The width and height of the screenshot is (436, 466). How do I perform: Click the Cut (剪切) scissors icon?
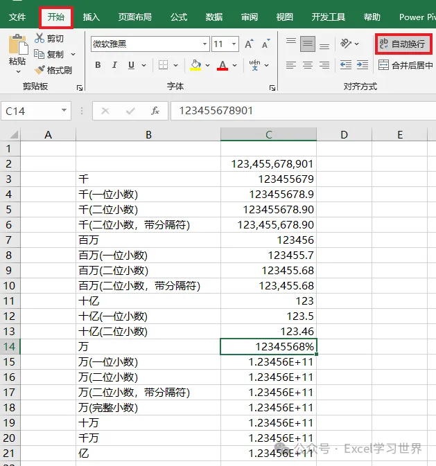(40, 38)
